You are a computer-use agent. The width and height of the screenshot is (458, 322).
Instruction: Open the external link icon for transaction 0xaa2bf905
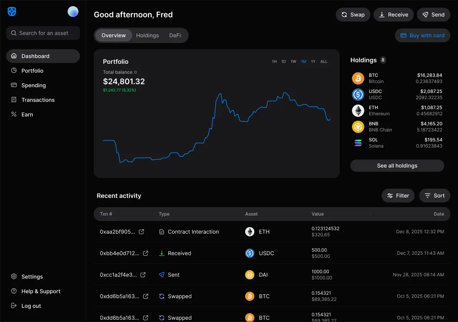(145, 232)
